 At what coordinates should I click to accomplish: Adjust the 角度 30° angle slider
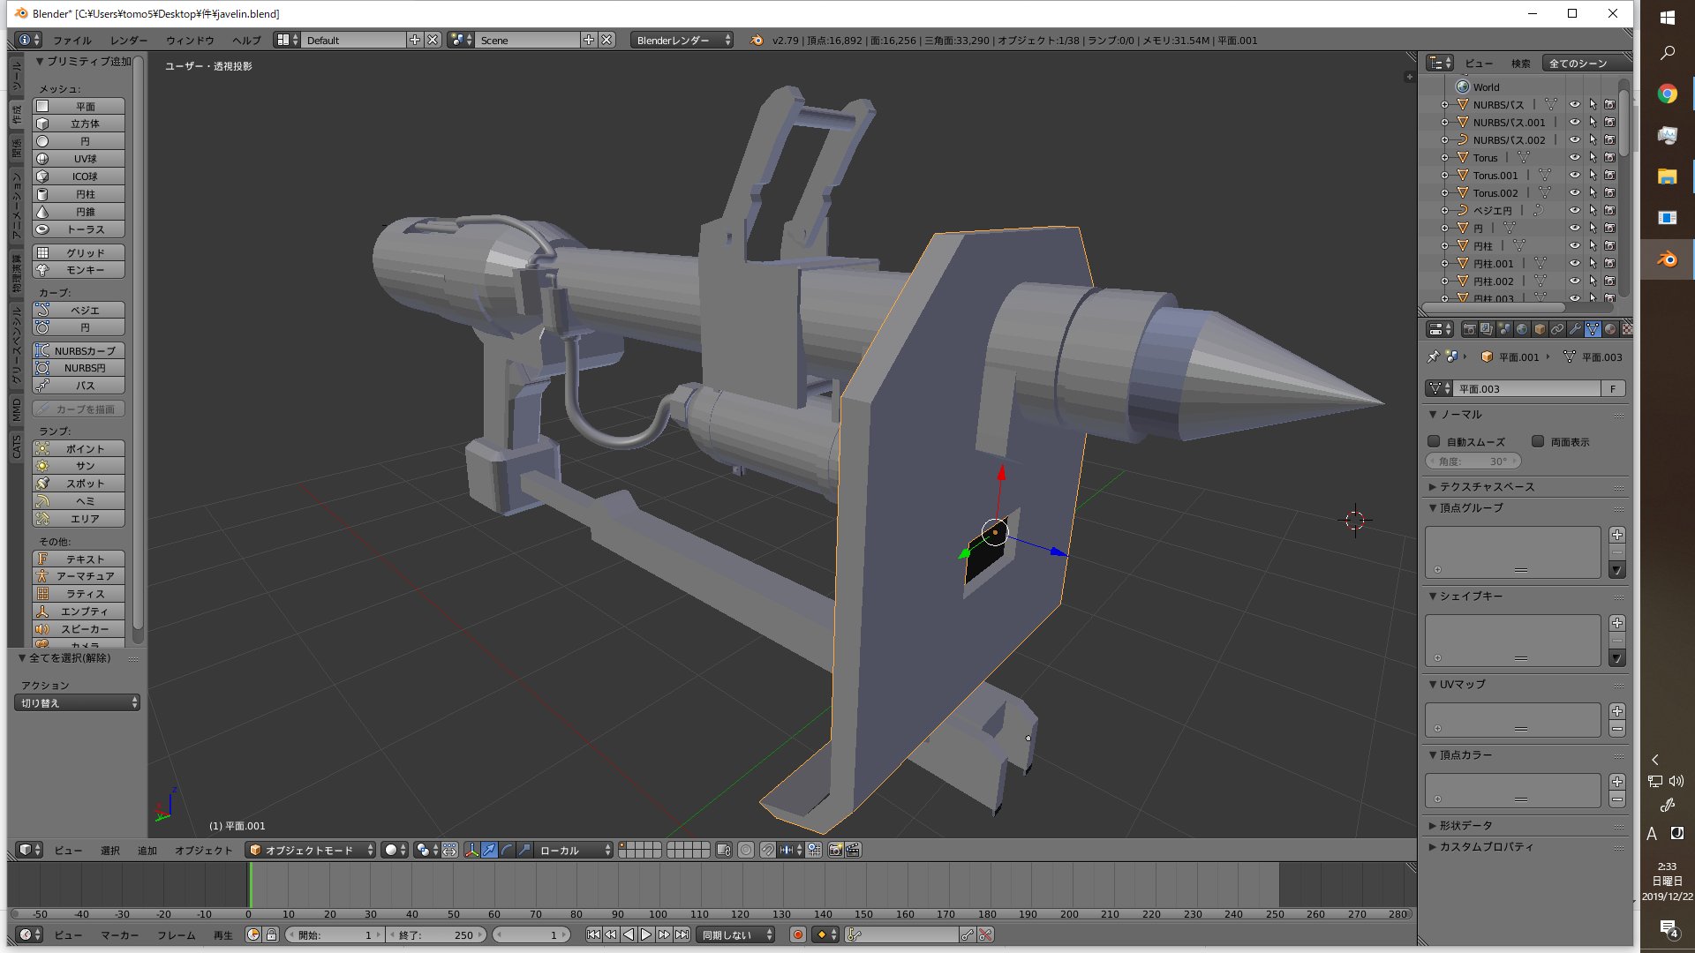(x=1473, y=461)
